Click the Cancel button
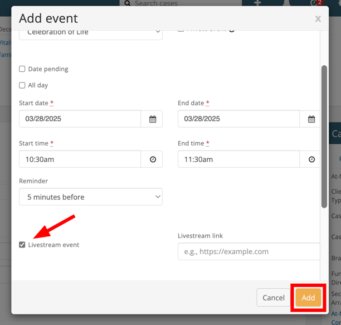 click(274, 297)
